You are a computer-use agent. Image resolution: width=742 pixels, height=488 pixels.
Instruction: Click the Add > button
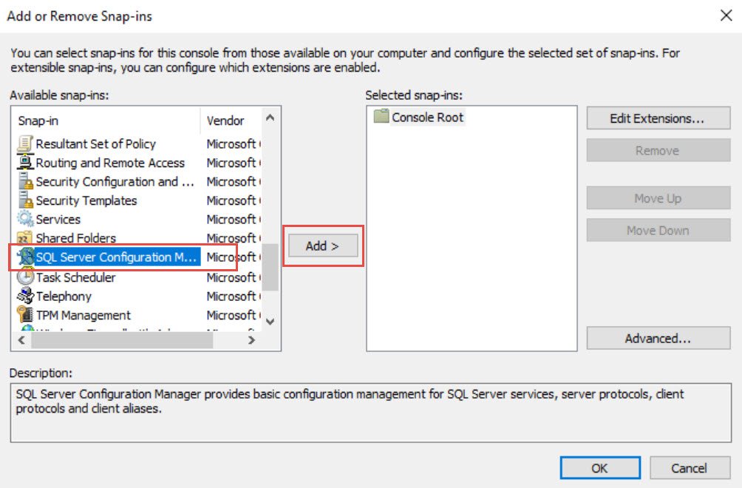tap(323, 245)
